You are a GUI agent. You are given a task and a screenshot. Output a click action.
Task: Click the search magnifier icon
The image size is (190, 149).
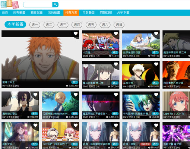coord(56,4)
